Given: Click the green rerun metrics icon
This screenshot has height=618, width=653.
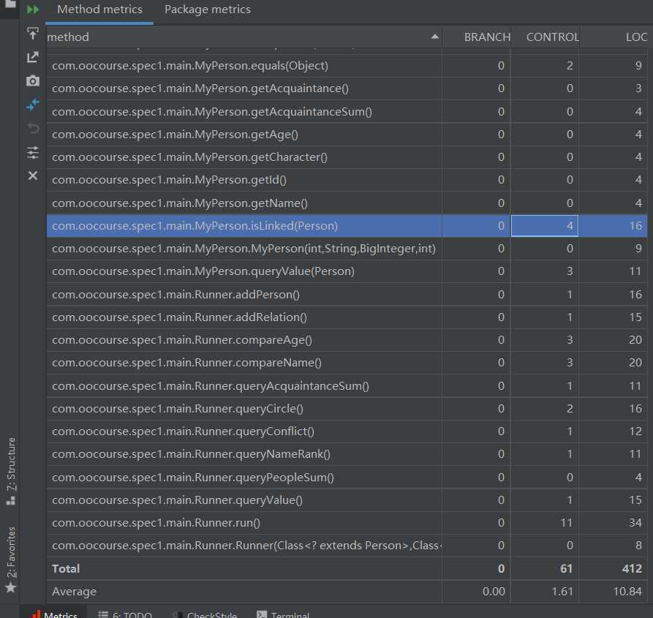Looking at the screenshot, I should coord(33,10).
